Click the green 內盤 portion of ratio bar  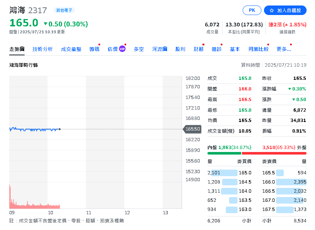click(x=224, y=153)
